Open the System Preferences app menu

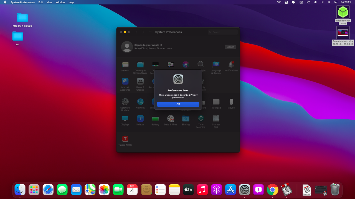click(22, 2)
